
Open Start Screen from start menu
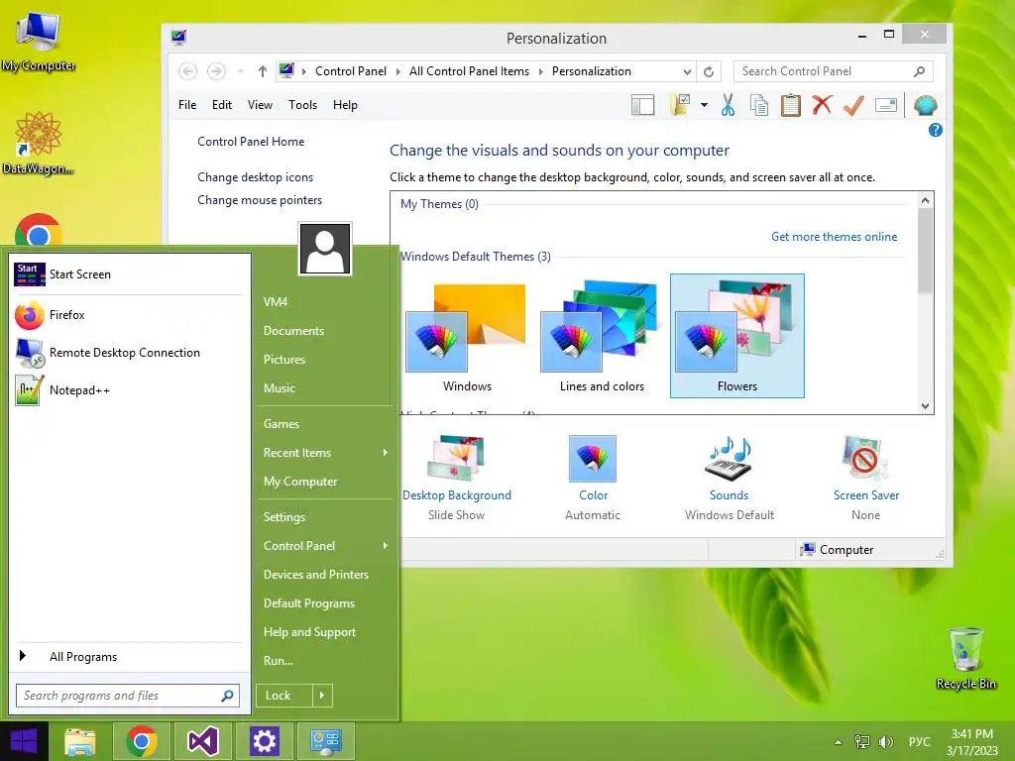[128, 274]
